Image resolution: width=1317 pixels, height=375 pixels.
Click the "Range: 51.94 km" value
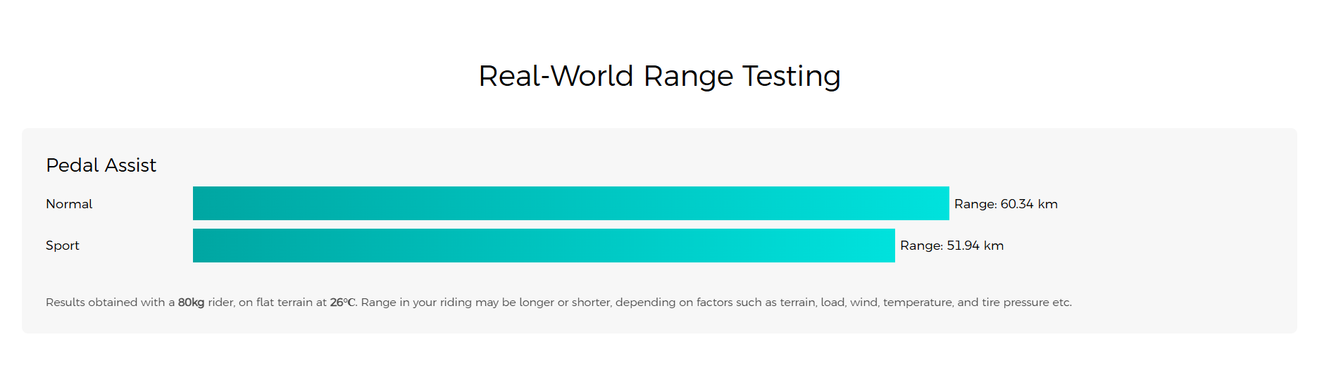click(x=951, y=246)
